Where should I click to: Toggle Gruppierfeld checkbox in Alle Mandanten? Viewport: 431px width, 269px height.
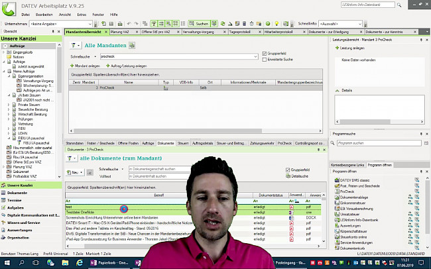[x=265, y=54]
